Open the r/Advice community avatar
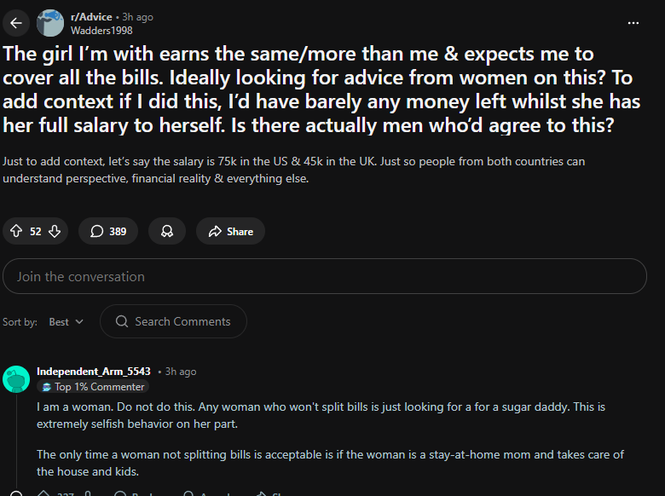This screenshot has height=496, width=665. point(50,23)
